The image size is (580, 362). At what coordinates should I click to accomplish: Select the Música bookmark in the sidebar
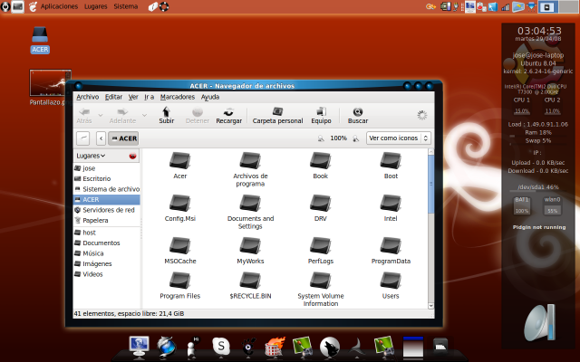[107, 253]
